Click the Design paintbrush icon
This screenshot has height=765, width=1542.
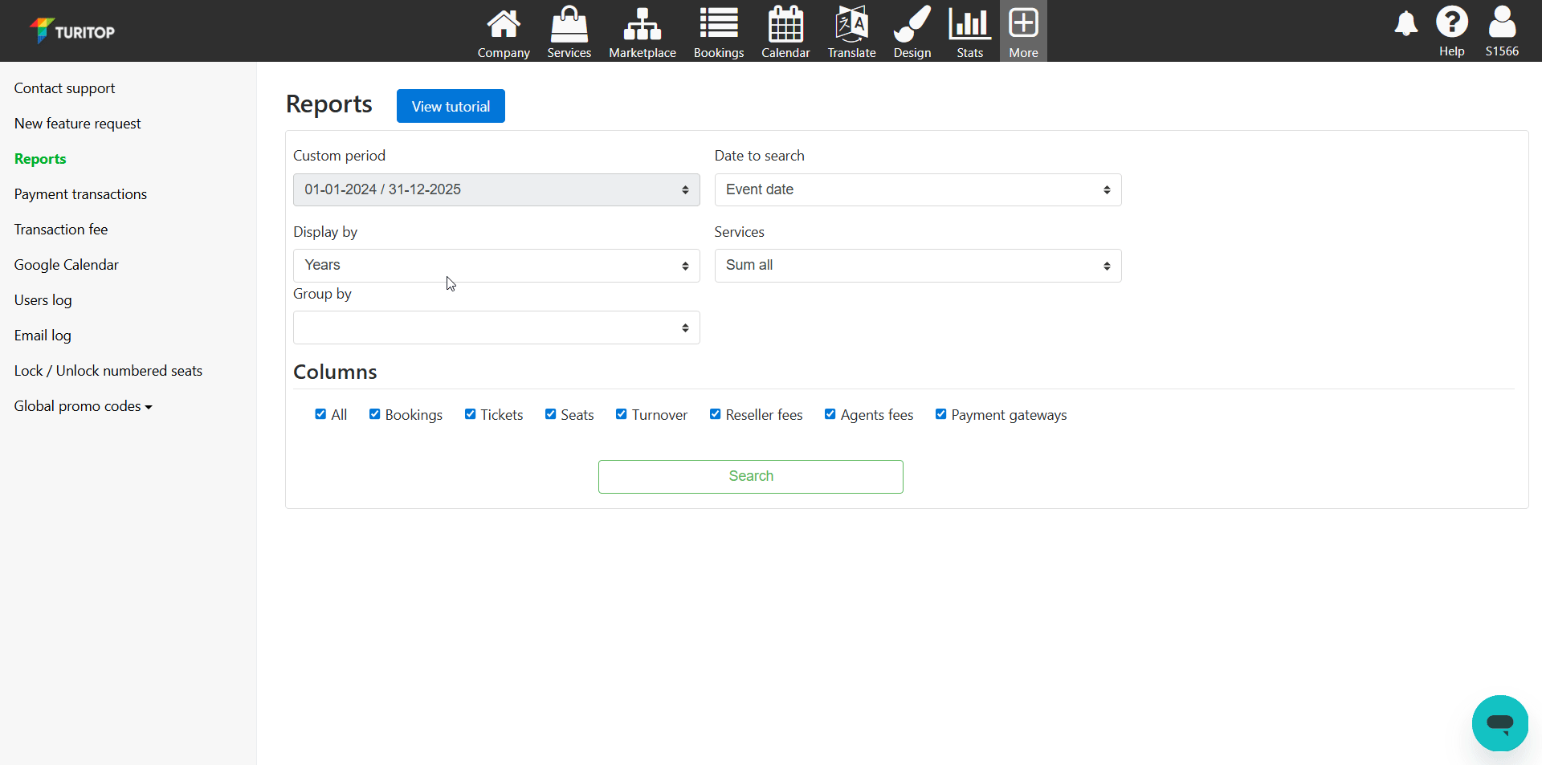(911, 31)
